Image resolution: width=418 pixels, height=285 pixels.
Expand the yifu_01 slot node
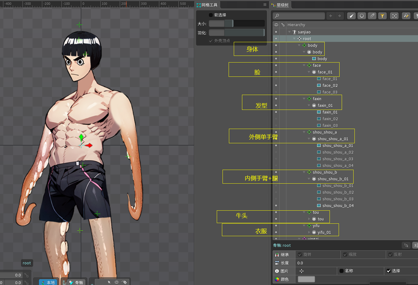click(x=309, y=232)
